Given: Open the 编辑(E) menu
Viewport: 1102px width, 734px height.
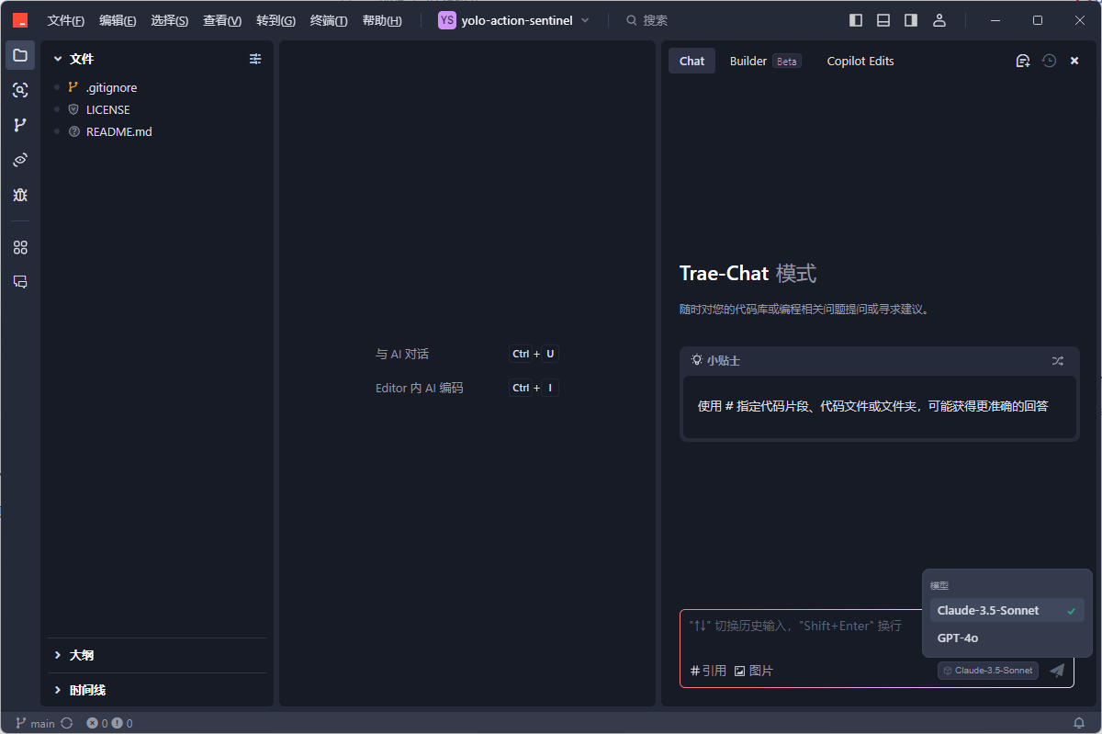Looking at the screenshot, I should coord(118,20).
